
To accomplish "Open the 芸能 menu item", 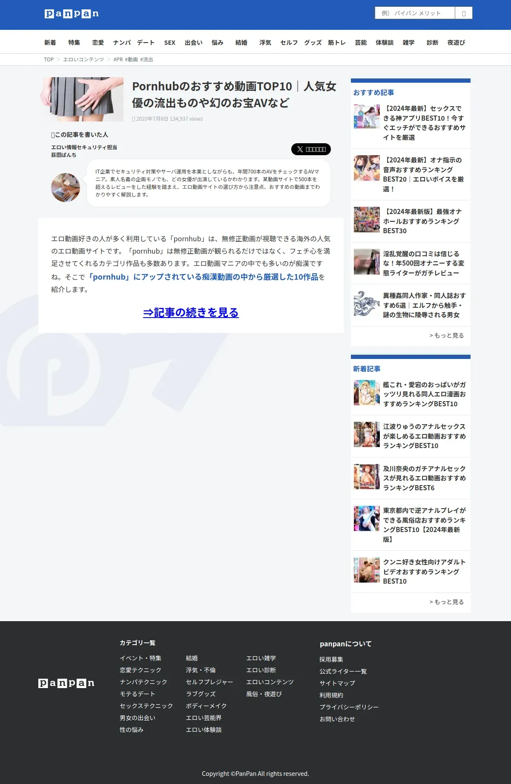I will [361, 43].
